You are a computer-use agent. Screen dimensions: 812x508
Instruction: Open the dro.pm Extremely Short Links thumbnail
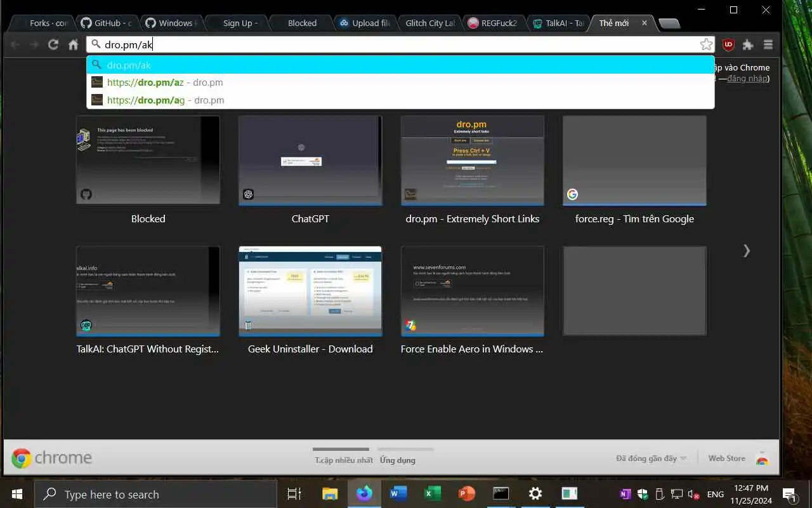coord(473,160)
